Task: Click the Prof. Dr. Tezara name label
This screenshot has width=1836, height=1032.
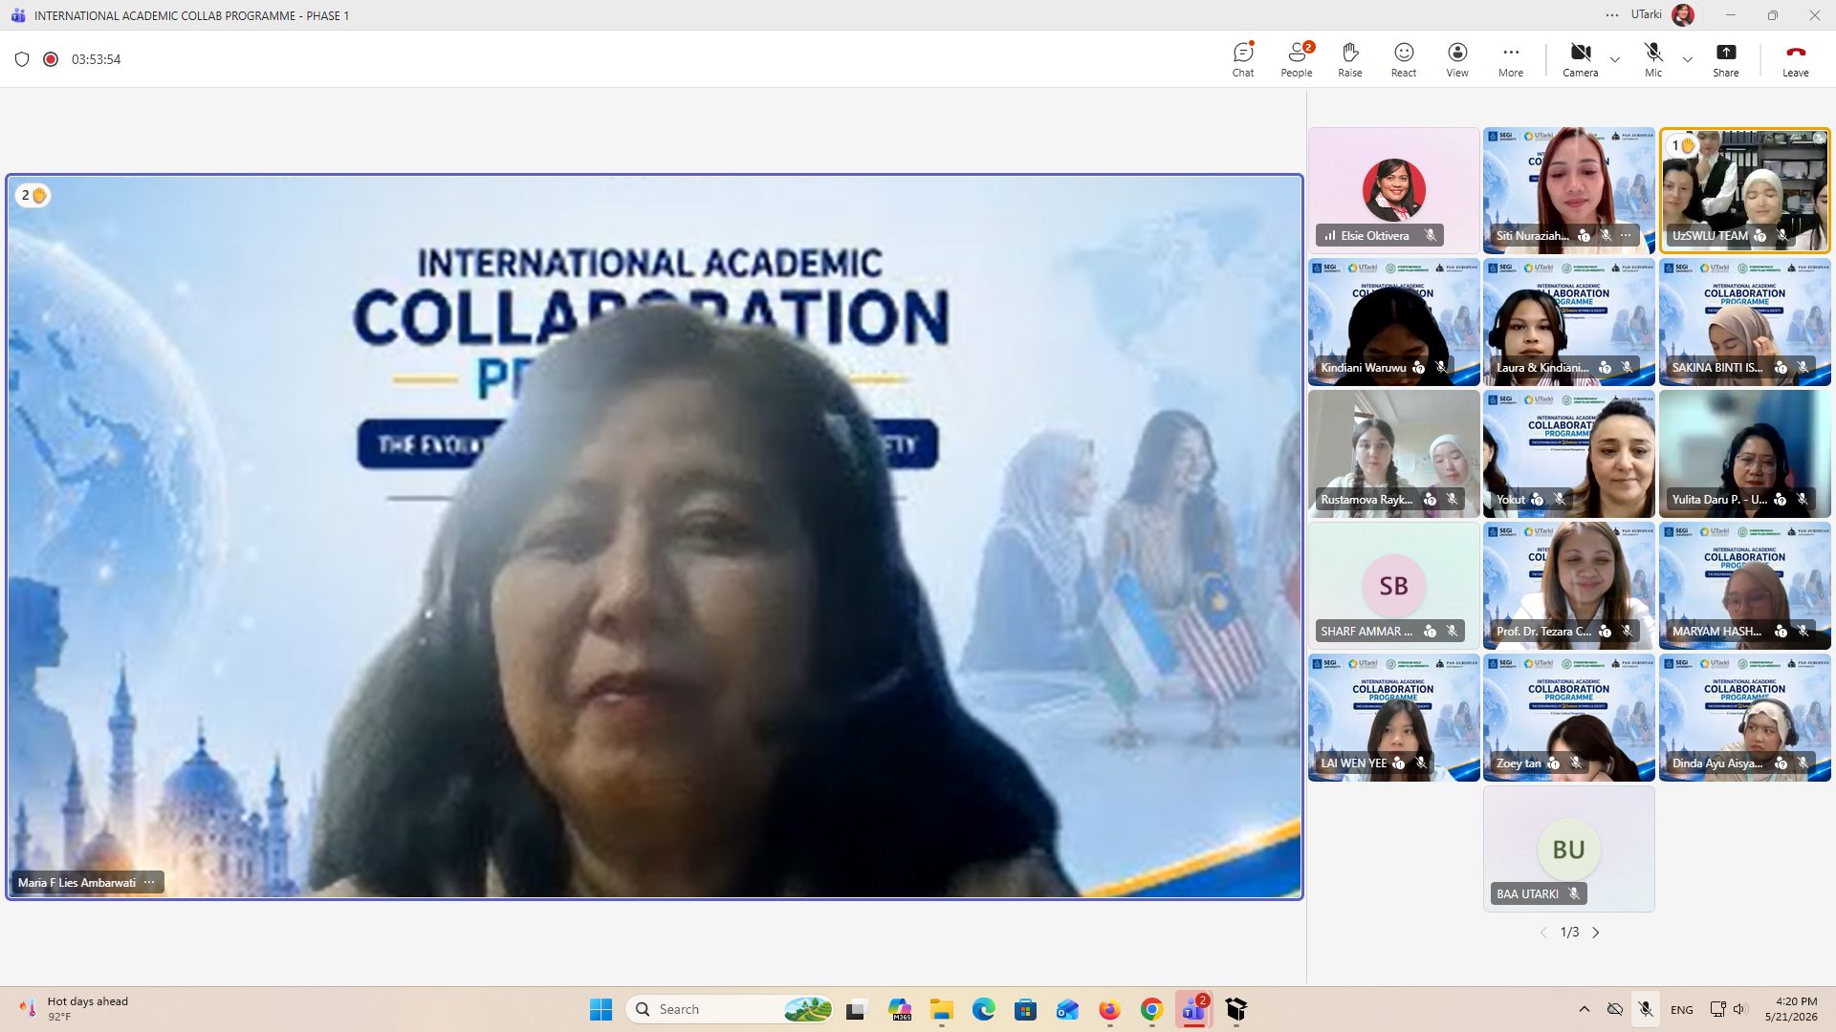Action: click(x=1543, y=631)
